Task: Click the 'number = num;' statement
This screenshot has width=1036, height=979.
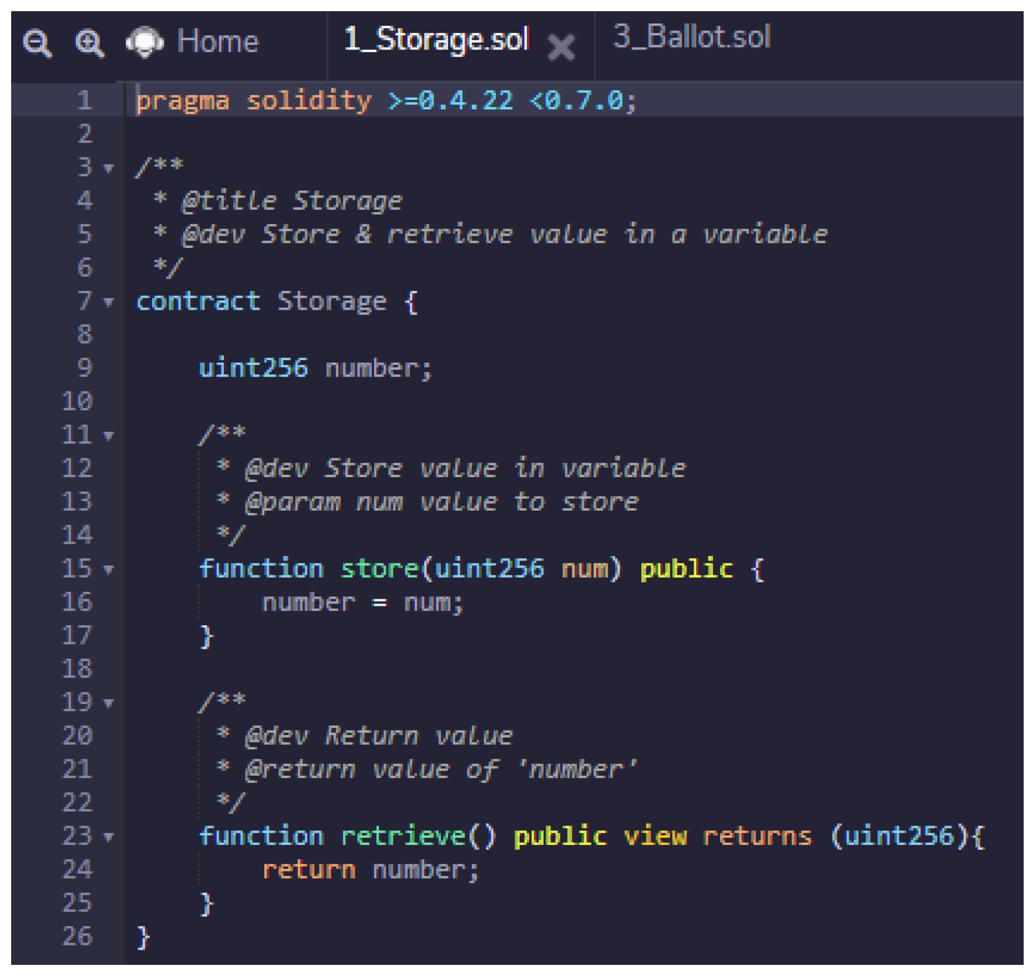Action: pyautogui.click(x=362, y=603)
